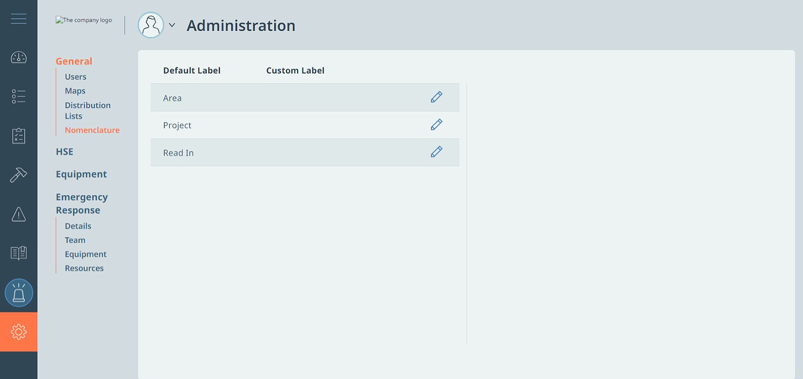Click the user avatar icon

(151, 25)
